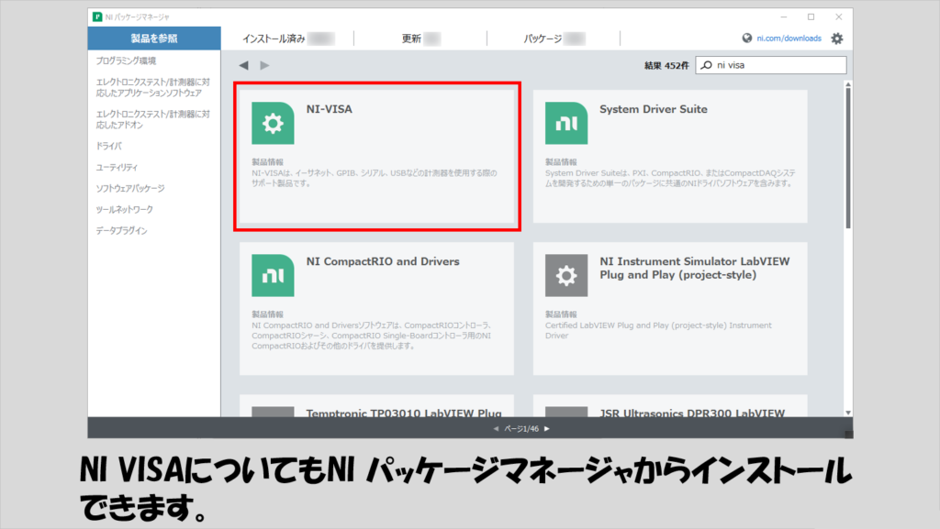Screen dimensions: 940x529
Task: Click the System Driver Suite product icon
Action: (x=565, y=123)
